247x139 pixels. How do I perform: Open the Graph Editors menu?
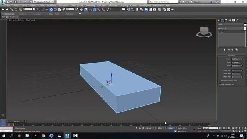click(x=77, y=5)
